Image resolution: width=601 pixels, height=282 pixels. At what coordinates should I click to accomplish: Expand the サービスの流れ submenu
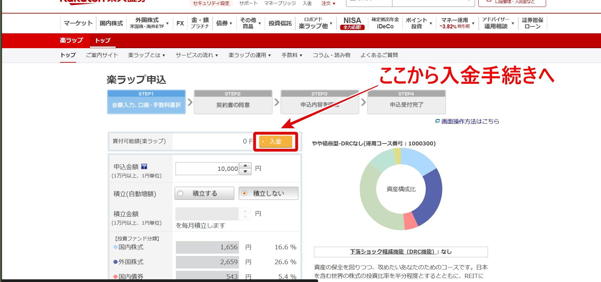[x=197, y=55]
